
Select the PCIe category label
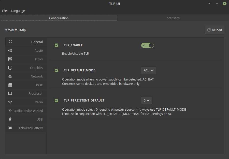39,85
